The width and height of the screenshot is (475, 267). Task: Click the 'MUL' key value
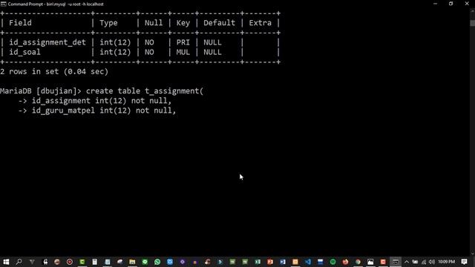pos(183,52)
